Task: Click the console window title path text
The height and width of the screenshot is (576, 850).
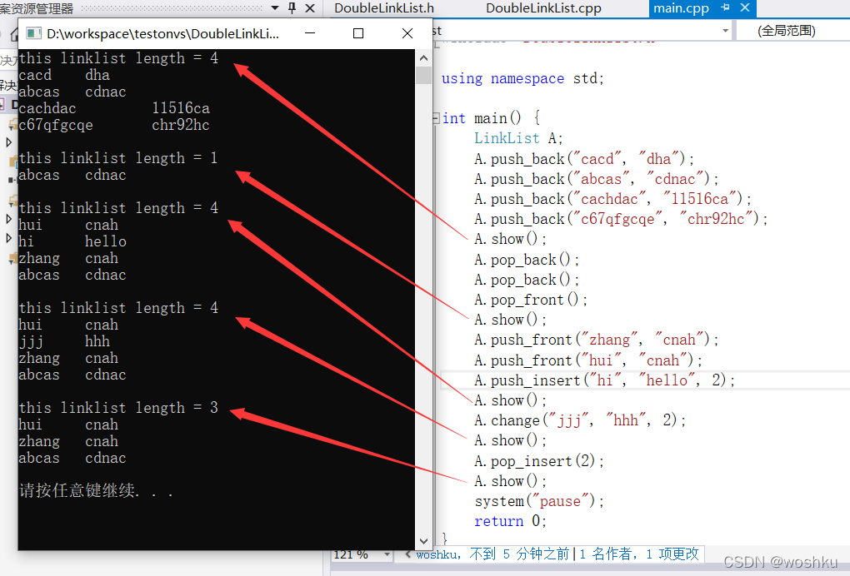Action: 162,33
